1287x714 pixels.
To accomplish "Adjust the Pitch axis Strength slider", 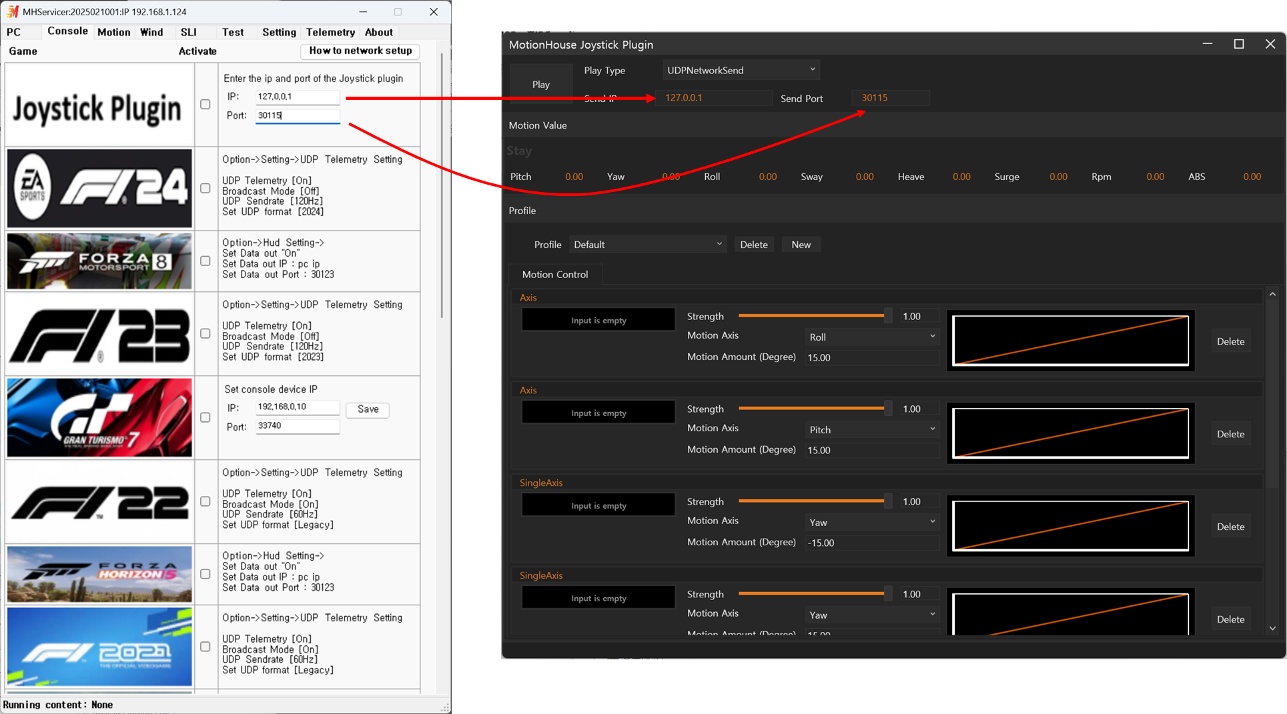I will [814, 409].
